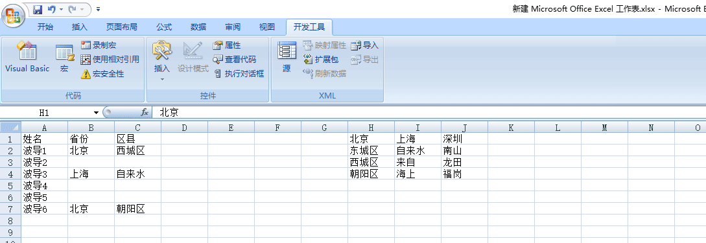Select cell C2 西城区
This screenshot has width=706, height=243.
click(x=138, y=150)
